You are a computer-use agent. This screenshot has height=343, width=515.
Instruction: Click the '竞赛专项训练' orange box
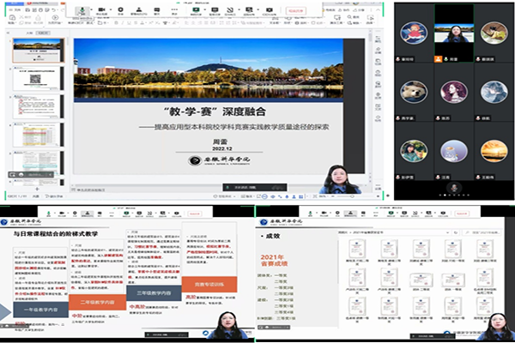click(208, 285)
